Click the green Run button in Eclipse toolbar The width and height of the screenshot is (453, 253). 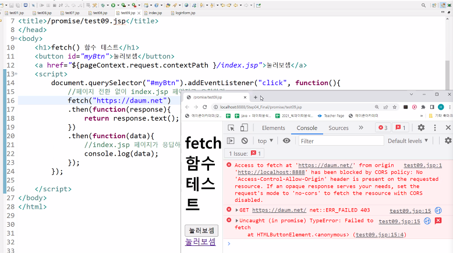pyautogui.click(x=113, y=5)
